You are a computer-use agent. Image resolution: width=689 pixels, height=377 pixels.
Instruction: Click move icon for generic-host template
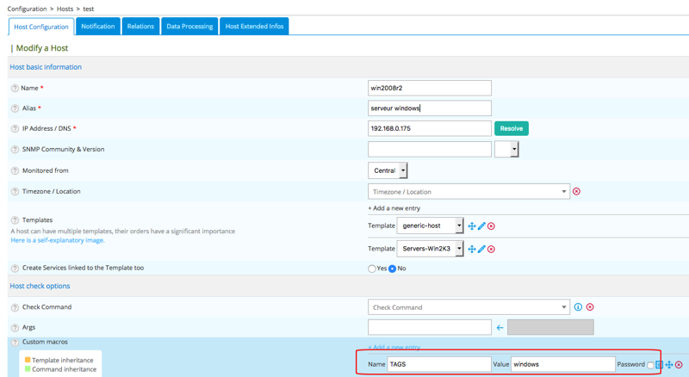click(472, 226)
